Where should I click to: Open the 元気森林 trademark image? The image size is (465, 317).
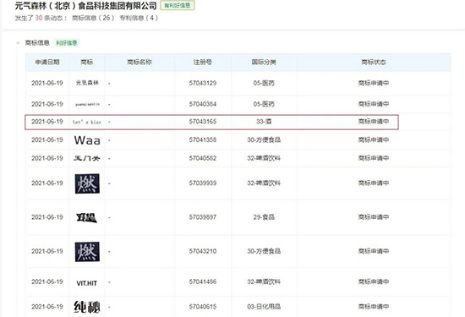click(x=87, y=83)
